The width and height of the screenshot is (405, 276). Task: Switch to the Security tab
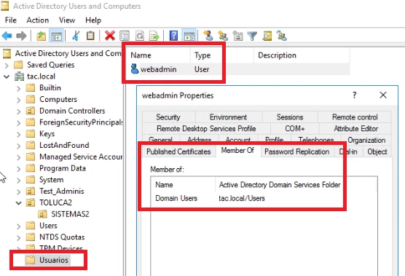click(168, 117)
